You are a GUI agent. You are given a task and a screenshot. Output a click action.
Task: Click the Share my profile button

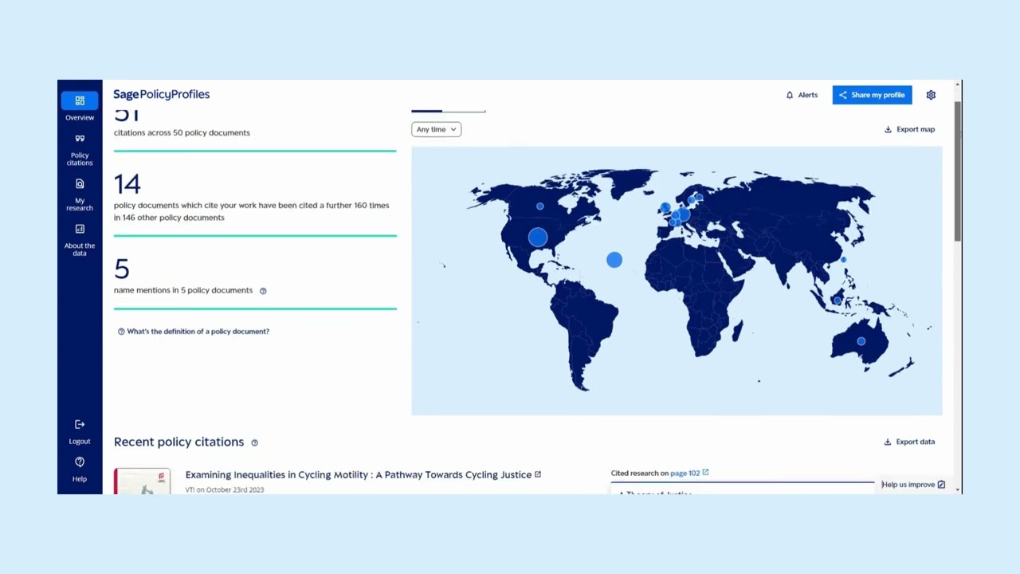point(872,95)
